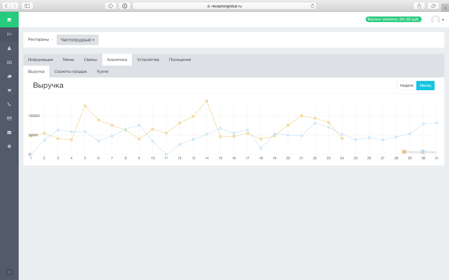Image resolution: width=449 pixels, height=280 pixels.
Task: Click the Рестораны breadcrumb link
Action: (x=38, y=39)
